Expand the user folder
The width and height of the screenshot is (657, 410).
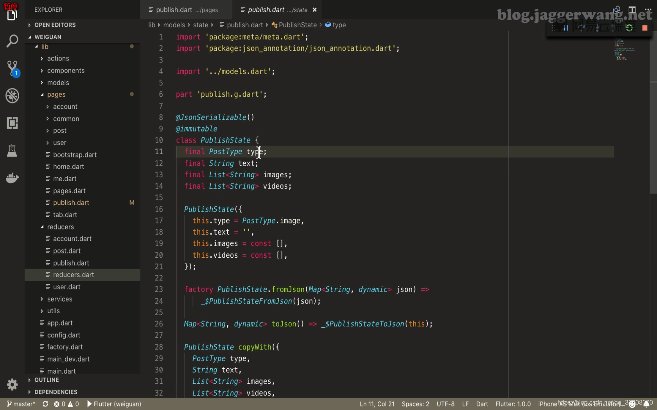coord(82,143)
